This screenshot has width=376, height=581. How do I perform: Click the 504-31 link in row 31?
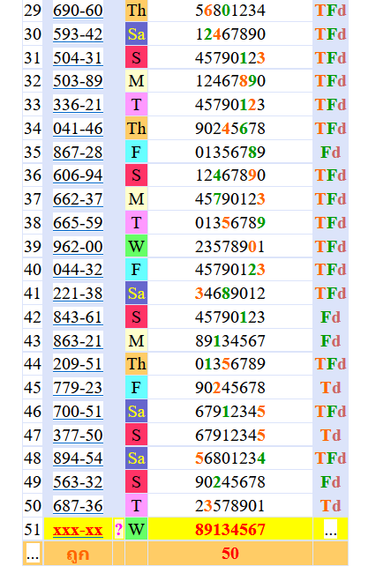click(78, 58)
